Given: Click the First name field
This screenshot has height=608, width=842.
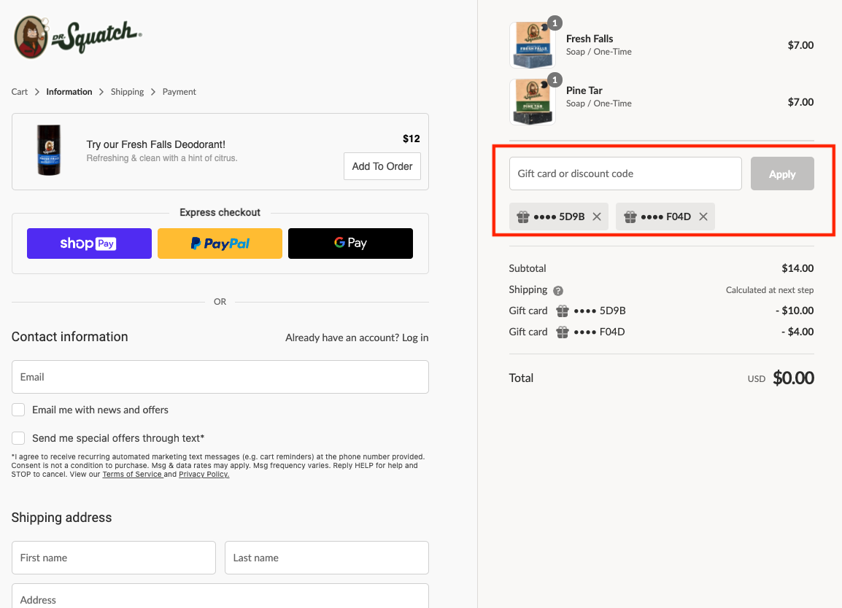Looking at the screenshot, I should 114,558.
